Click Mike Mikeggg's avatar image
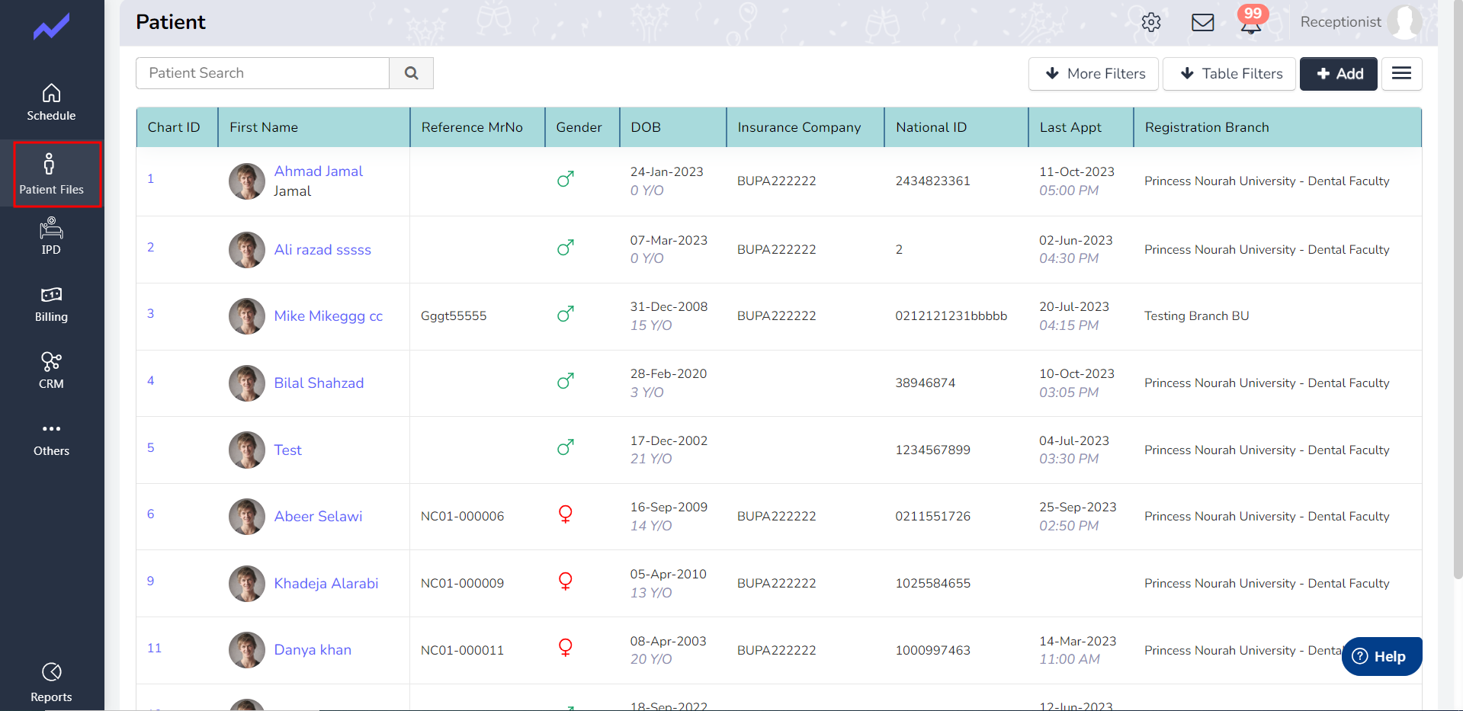1463x711 pixels. click(x=247, y=316)
